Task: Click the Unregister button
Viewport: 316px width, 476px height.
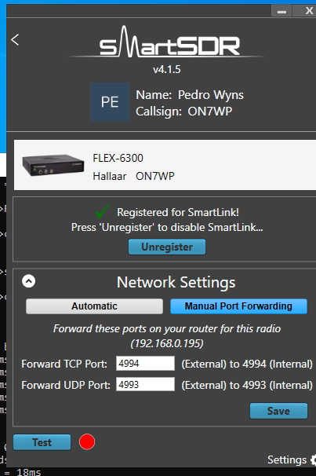Action: pos(167,247)
